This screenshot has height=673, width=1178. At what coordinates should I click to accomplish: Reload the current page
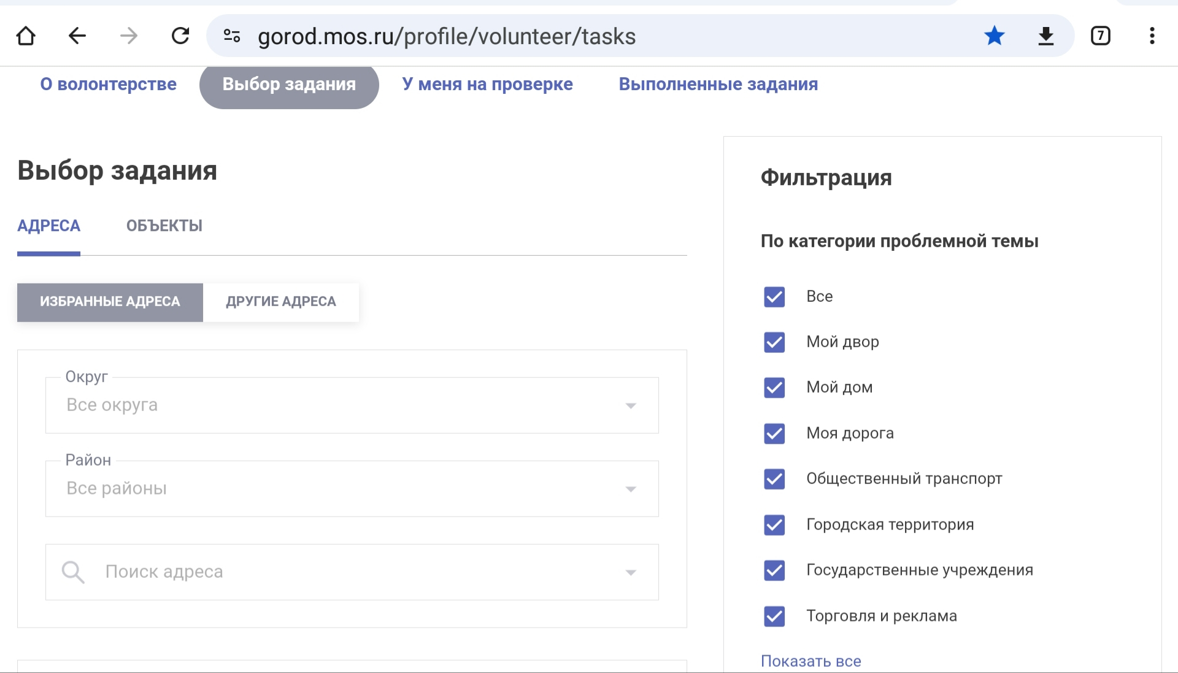tap(180, 36)
